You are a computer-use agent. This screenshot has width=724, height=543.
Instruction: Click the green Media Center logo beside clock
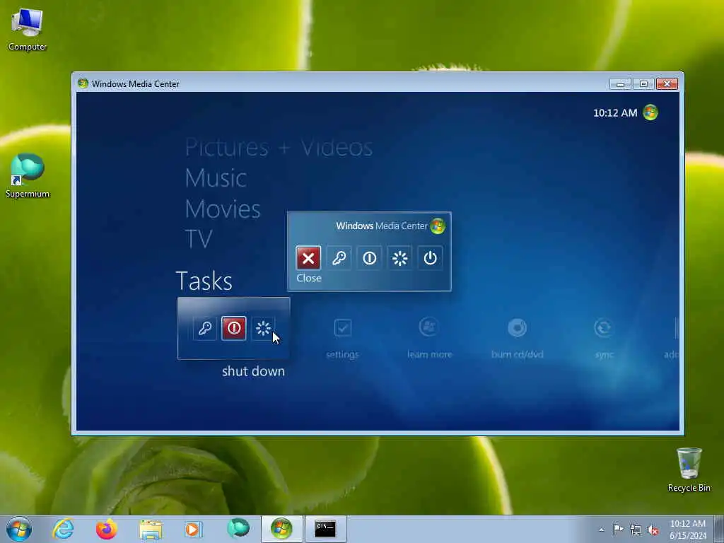click(x=650, y=112)
